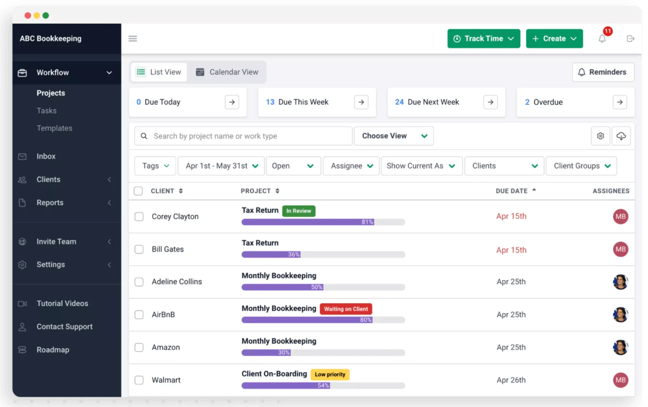
Task: Expand the Invite Team sidebar chevron
Action: [x=109, y=242]
